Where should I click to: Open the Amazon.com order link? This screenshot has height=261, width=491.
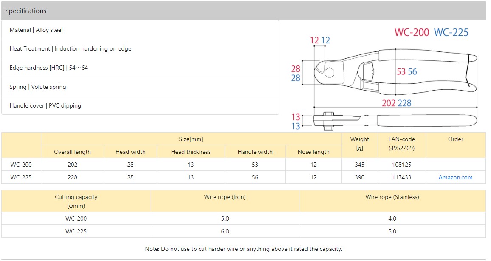[455, 177]
